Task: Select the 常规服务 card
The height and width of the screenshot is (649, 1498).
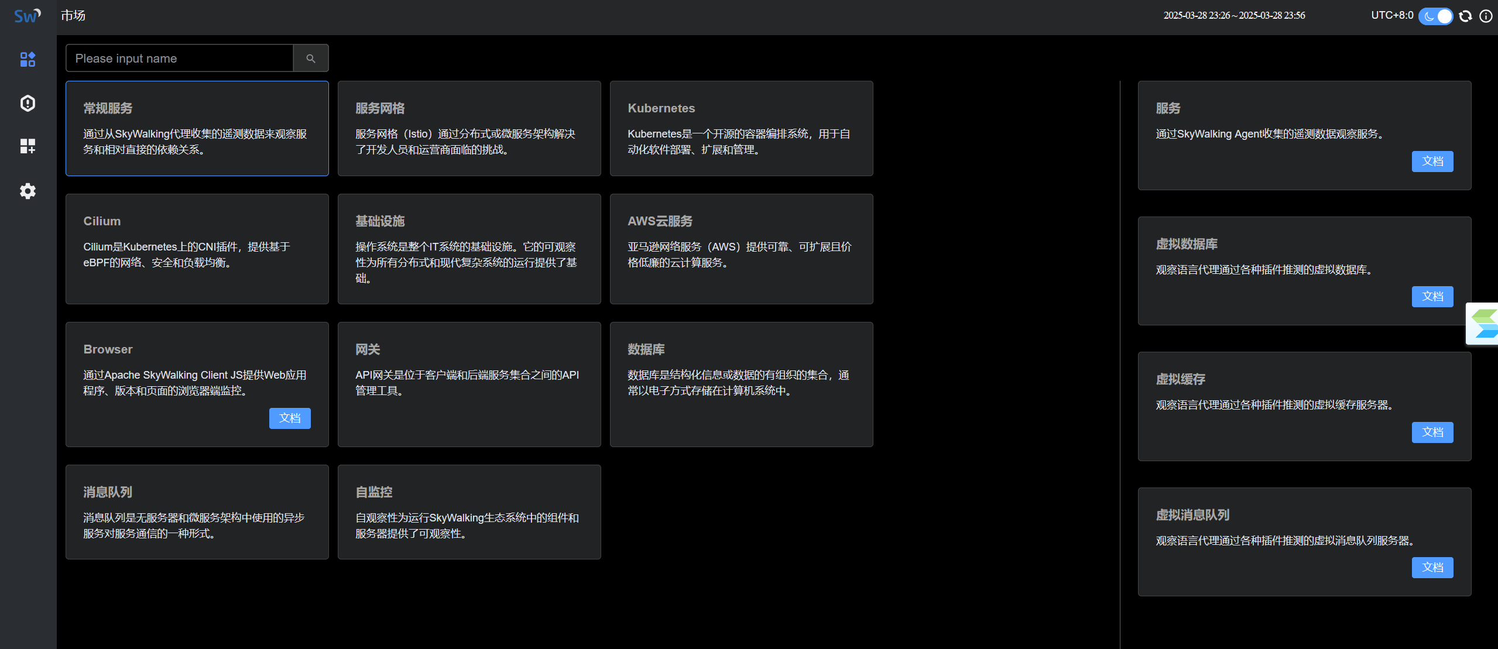Action: (197, 128)
